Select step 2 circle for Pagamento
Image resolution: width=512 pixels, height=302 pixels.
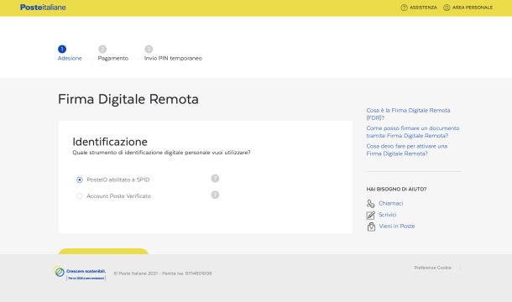(x=102, y=49)
